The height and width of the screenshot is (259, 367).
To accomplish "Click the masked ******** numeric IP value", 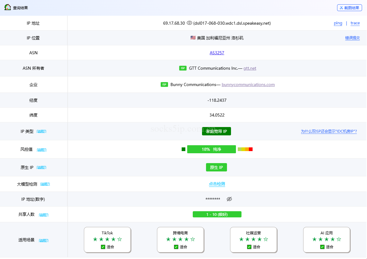I will click(213, 199).
